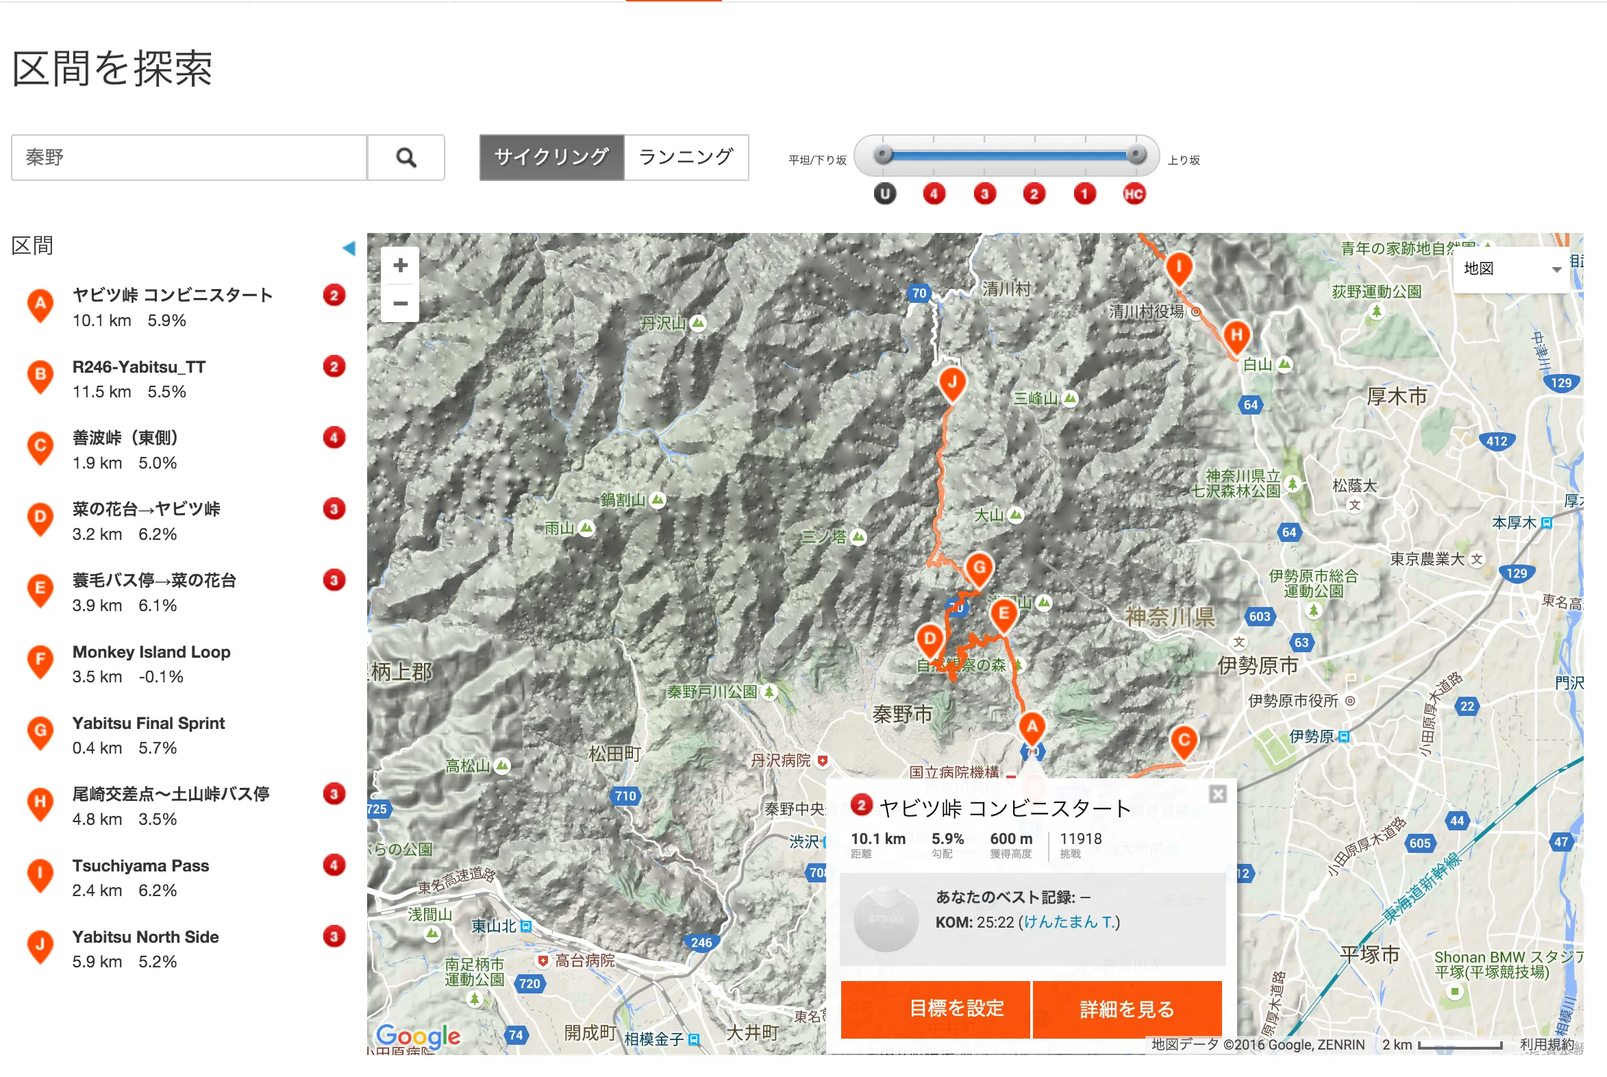Click the right handle of the climb slider

[x=1136, y=155]
